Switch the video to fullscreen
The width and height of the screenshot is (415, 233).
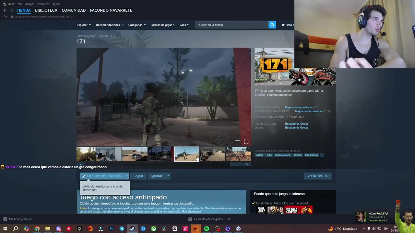246,142
